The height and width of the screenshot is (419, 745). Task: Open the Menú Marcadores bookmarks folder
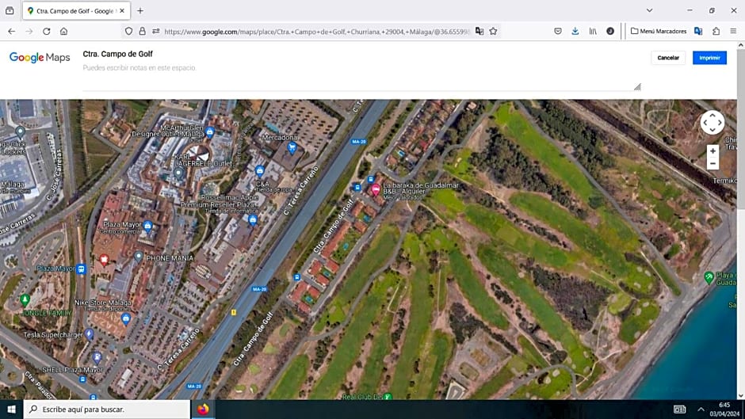tap(659, 32)
